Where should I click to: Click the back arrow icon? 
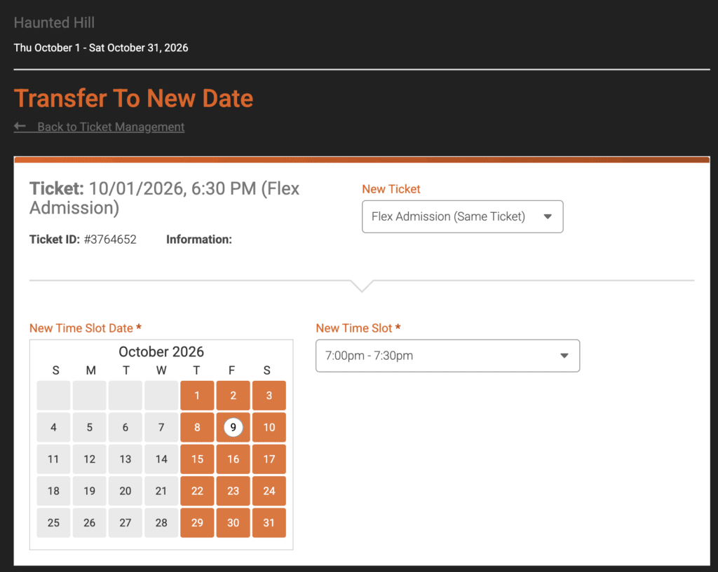pos(20,127)
